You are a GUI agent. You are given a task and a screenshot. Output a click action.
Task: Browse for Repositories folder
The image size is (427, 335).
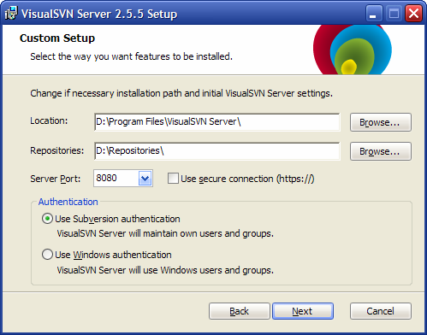(381, 151)
